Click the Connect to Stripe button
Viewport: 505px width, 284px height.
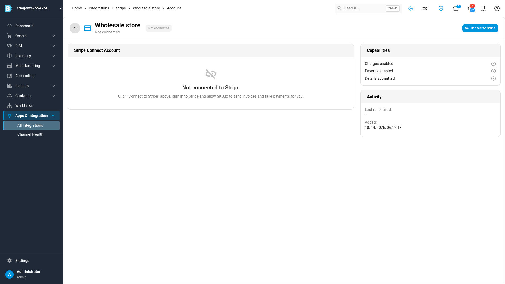click(x=480, y=28)
